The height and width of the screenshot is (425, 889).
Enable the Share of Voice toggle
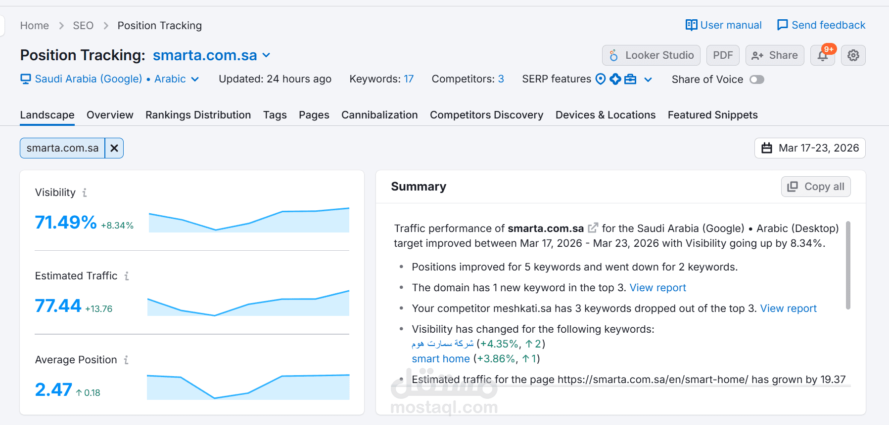[x=756, y=79]
